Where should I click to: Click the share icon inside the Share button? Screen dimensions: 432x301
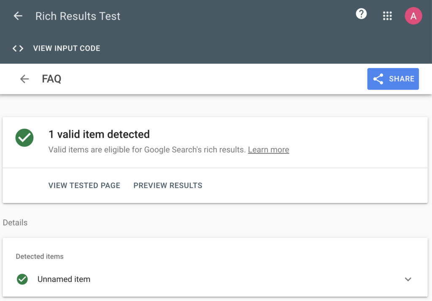tap(378, 79)
